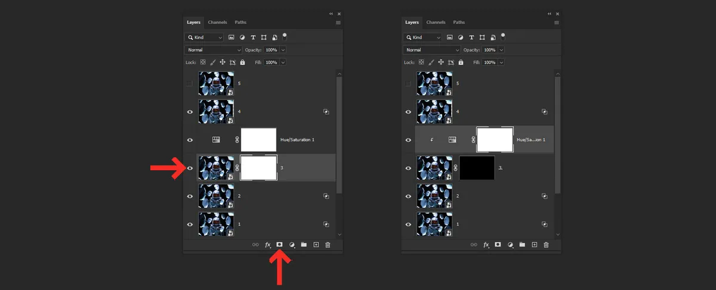The image size is (716, 290).
Task: Switch to Paths tab in left panel
Action: point(240,22)
